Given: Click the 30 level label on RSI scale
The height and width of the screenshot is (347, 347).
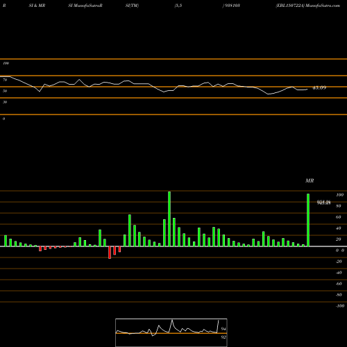Looking at the screenshot, I should tap(5, 102).
